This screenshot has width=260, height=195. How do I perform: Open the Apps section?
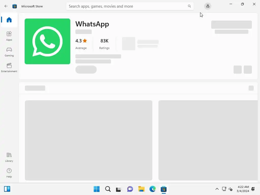(x=9, y=36)
